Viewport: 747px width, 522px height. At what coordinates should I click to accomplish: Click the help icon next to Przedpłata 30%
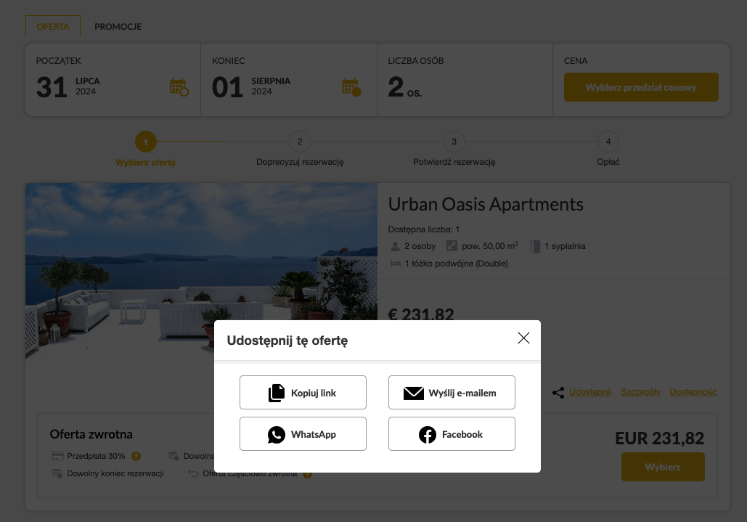[x=136, y=456]
